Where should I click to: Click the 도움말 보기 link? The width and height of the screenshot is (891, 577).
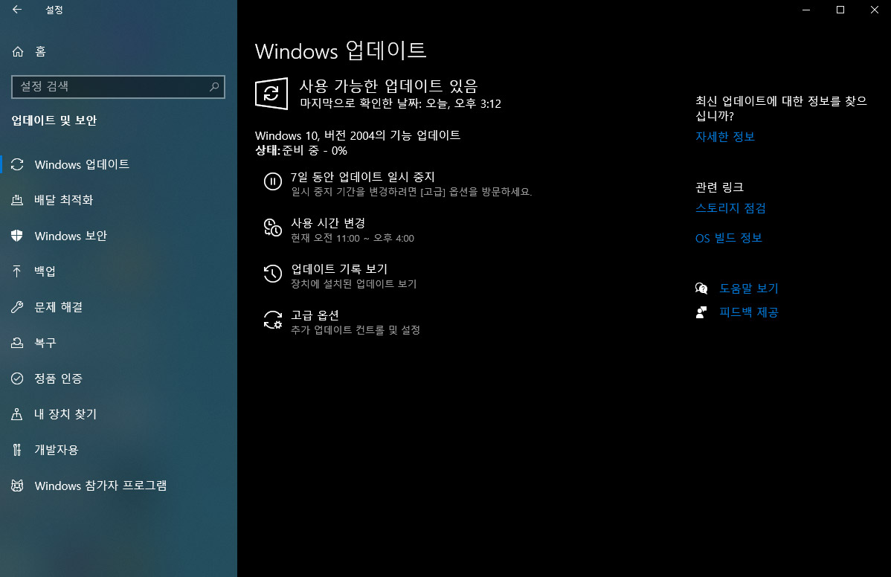tap(748, 288)
